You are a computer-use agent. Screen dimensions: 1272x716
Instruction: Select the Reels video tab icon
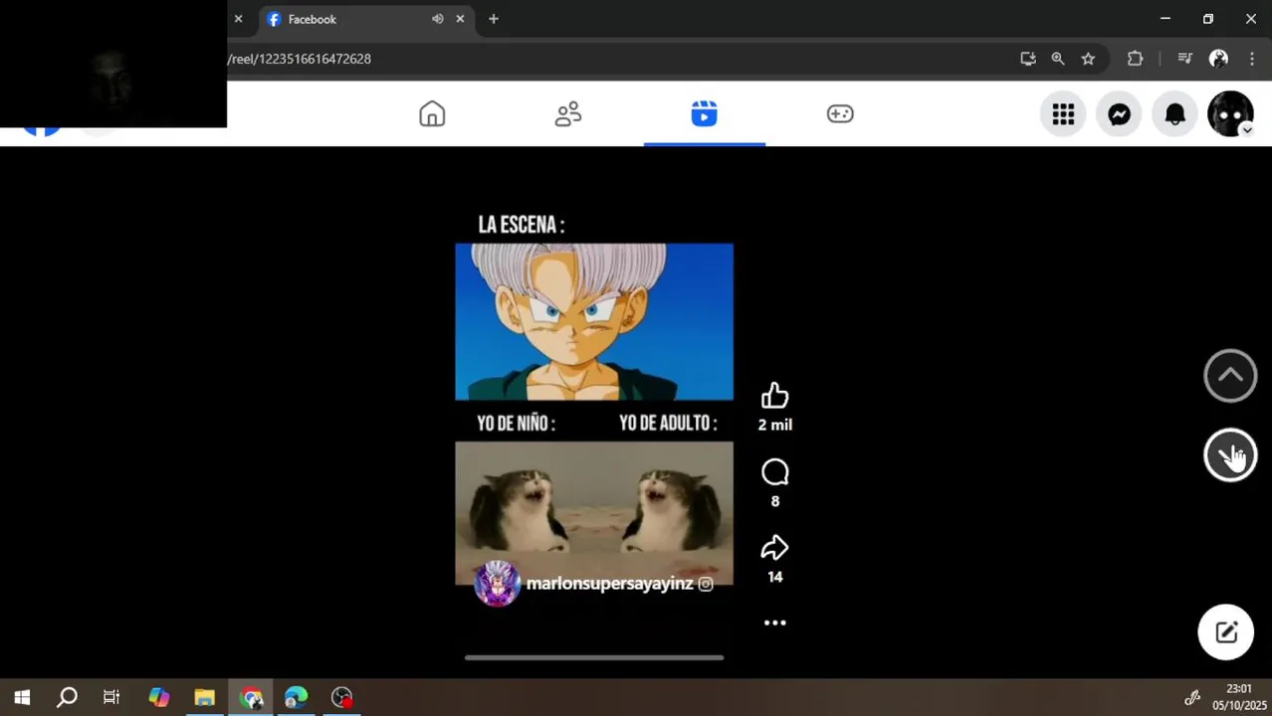click(704, 114)
